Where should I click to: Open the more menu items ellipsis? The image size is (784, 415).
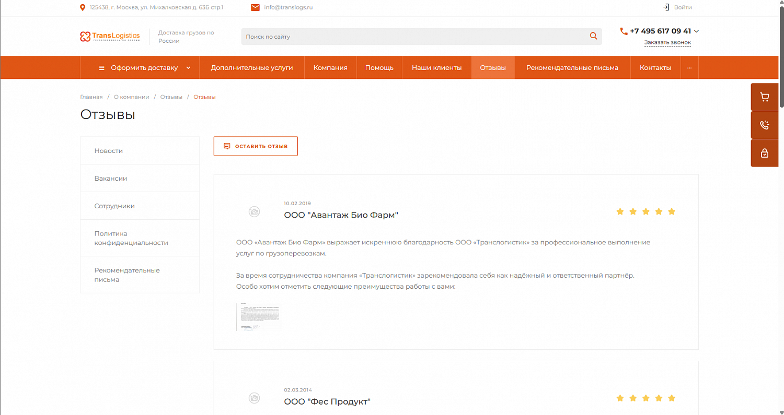coord(689,68)
